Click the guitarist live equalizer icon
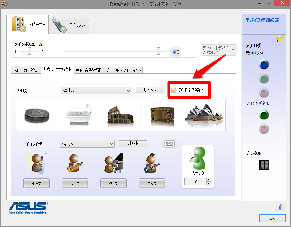This screenshot has width=291, height=227. (75, 163)
